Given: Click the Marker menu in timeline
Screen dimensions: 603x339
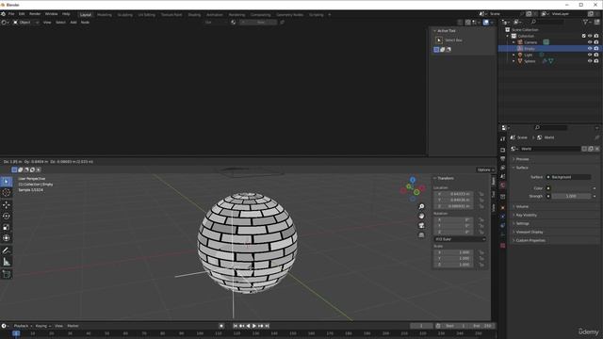Looking at the screenshot, I should (x=73, y=326).
